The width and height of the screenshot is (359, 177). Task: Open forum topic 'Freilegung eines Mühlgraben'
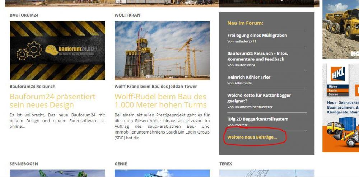coord(257,35)
